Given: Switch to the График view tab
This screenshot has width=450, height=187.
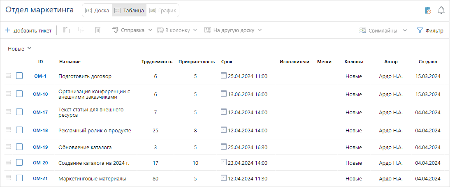Looking at the screenshot, I should point(162,10).
